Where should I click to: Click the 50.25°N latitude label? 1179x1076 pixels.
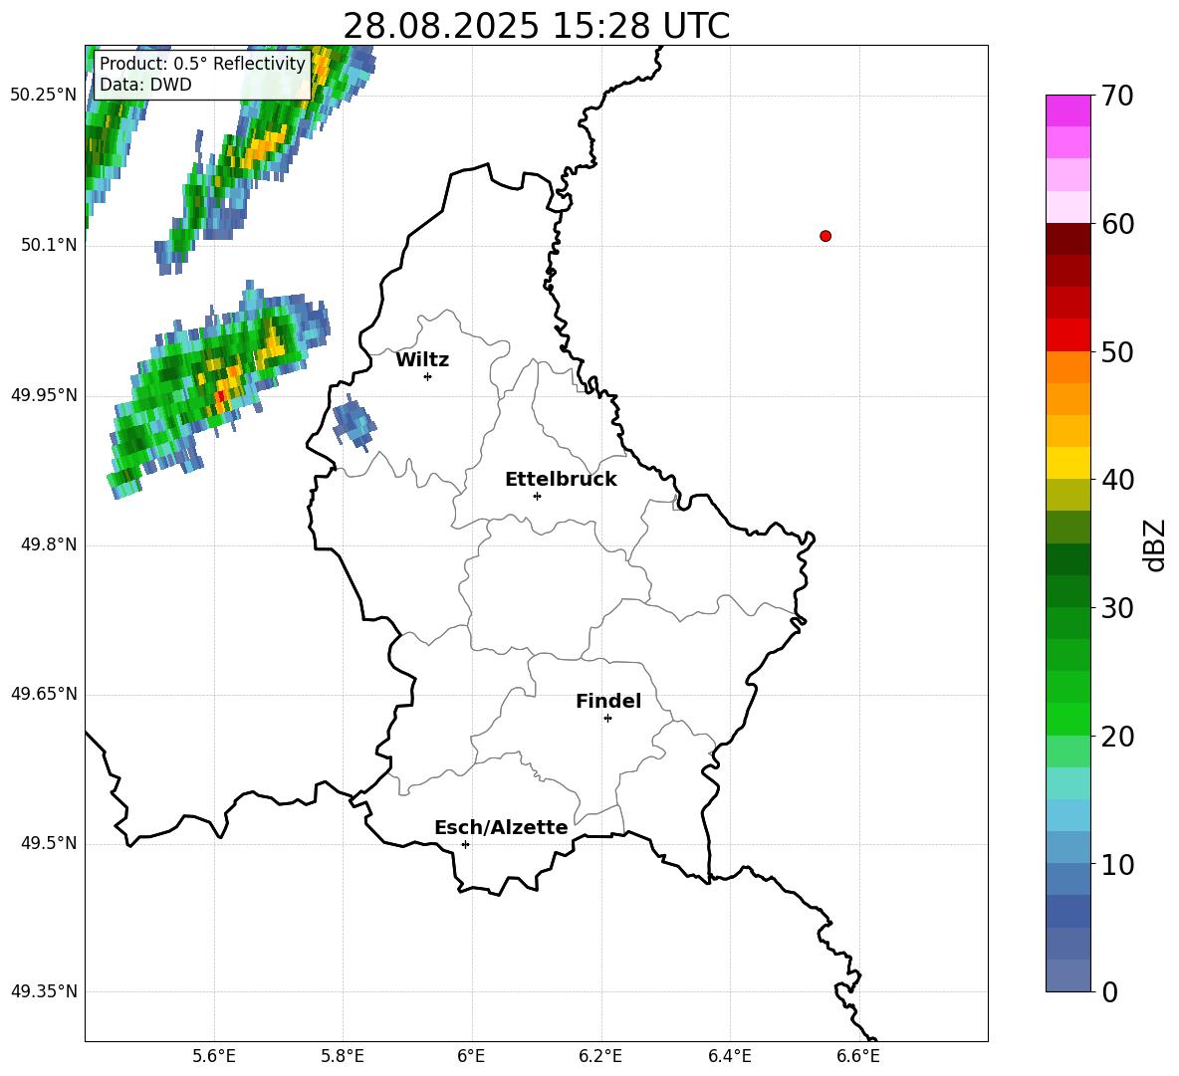tap(44, 96)
